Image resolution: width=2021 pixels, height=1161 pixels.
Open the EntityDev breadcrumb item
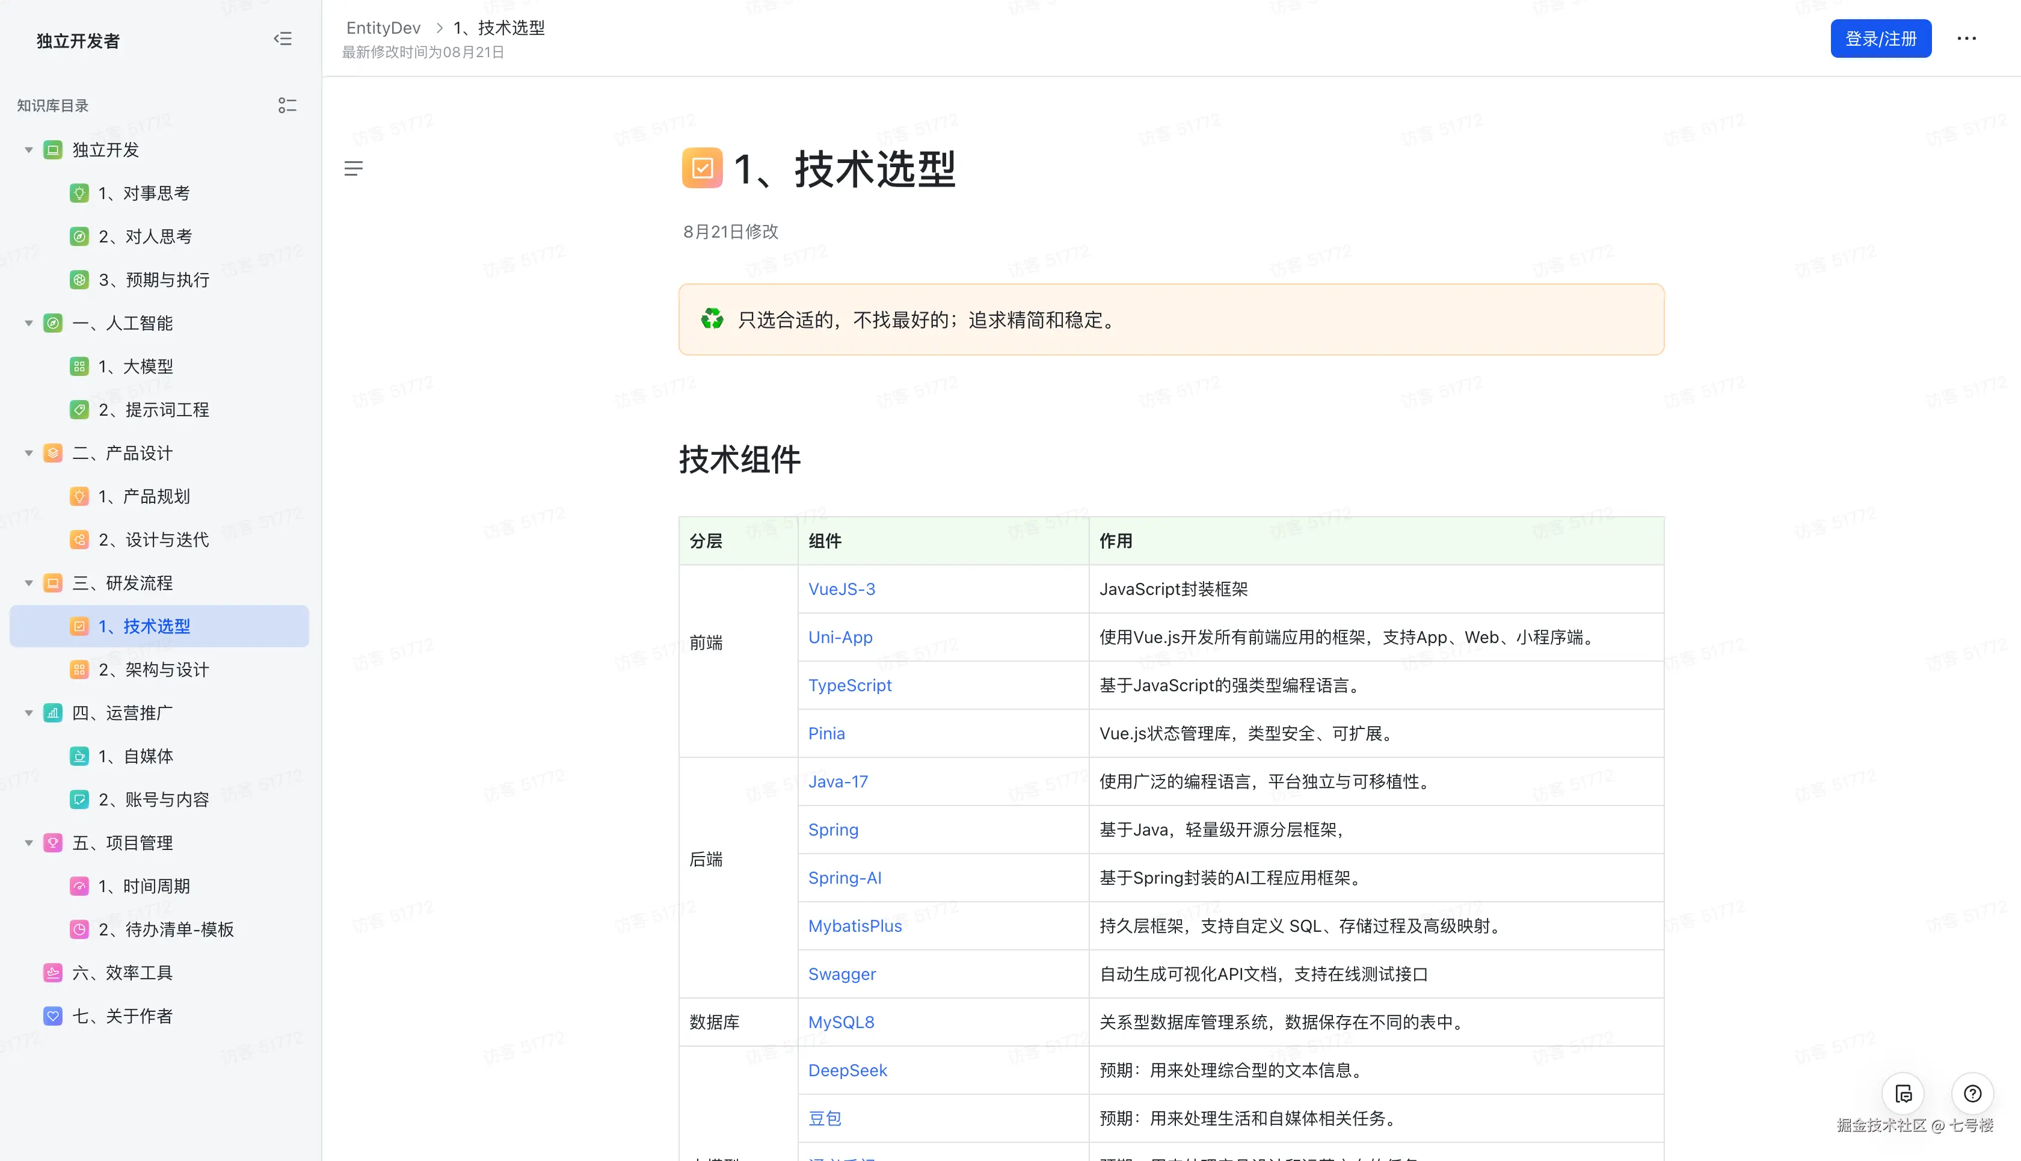[x=384, y=27]
